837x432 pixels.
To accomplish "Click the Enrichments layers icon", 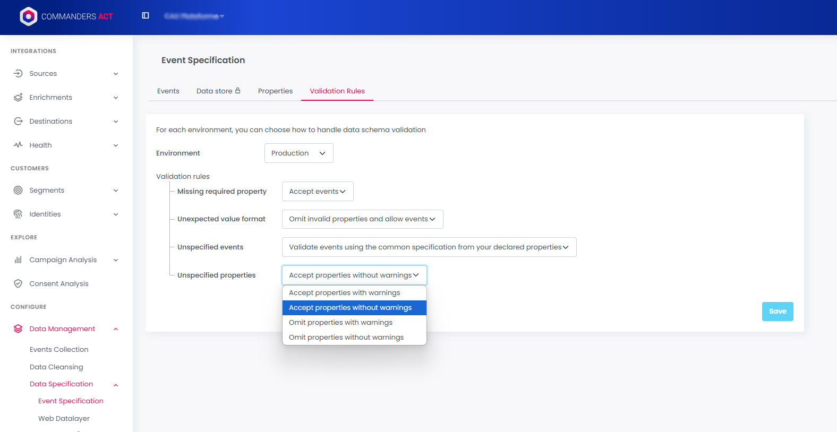I will [18, 98].
